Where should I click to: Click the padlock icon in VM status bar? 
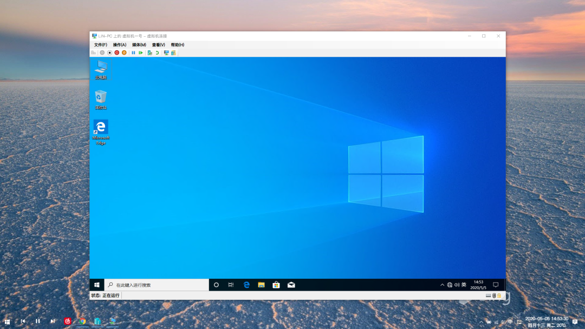coord(499,295)
